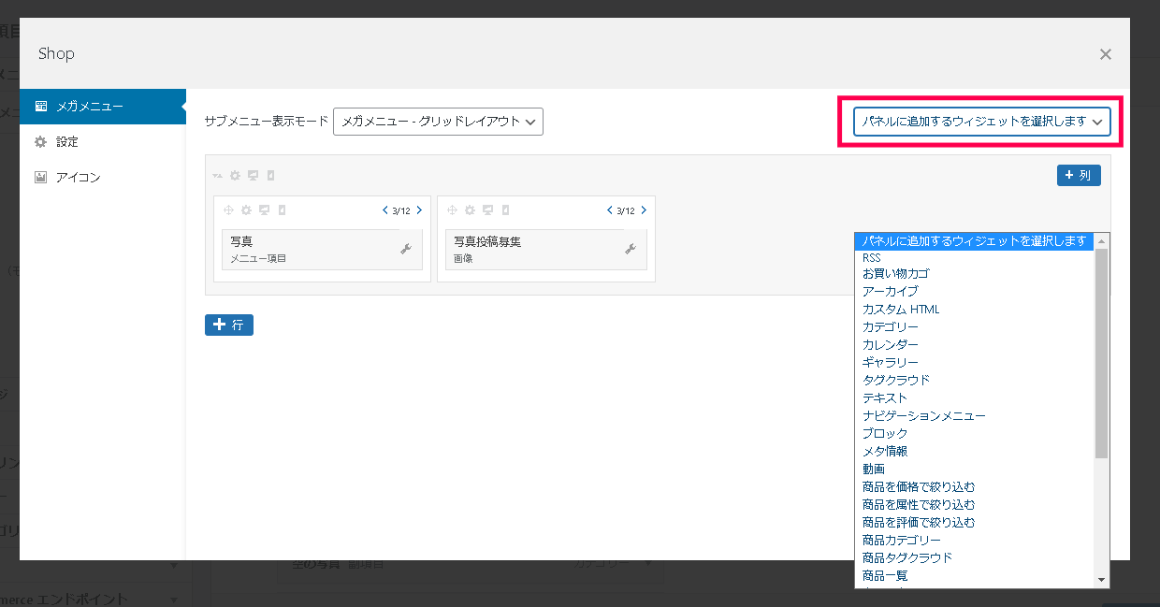Open the widget selector dropdown
This screenshot has width=1160, height=607.
[x=981, y=122]
